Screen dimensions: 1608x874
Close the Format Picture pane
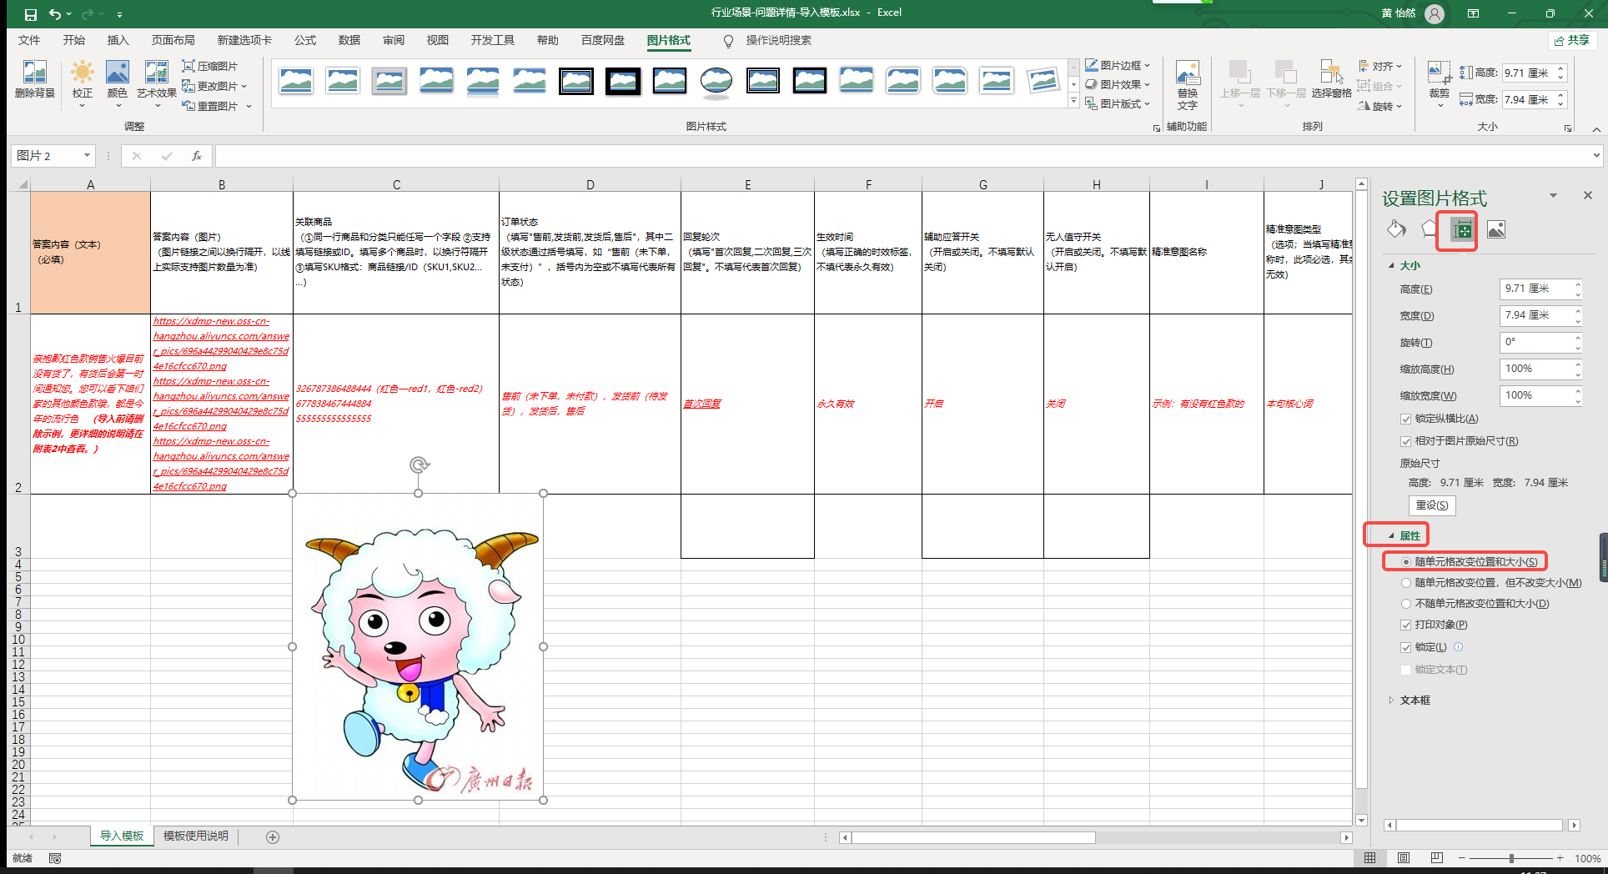click(1588, 195)
